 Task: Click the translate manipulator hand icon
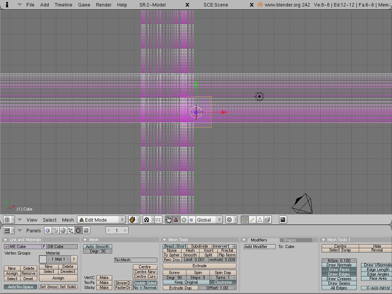pyautogui.click(x=169, y=220)
